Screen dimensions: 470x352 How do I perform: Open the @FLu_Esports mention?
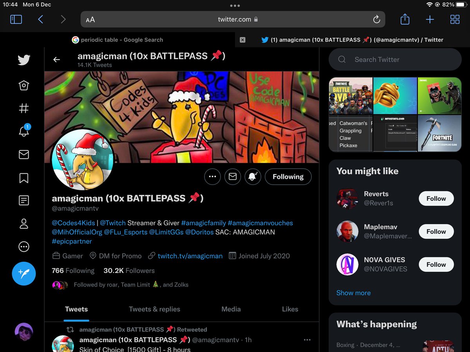(125, 232)
